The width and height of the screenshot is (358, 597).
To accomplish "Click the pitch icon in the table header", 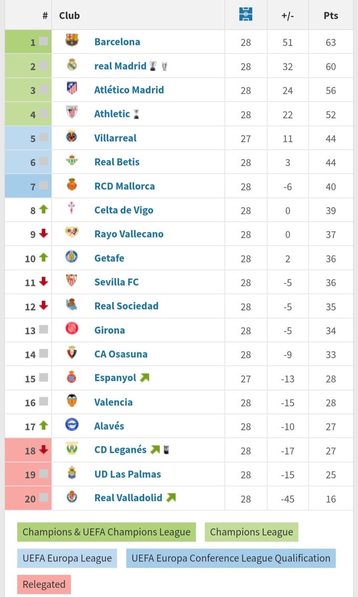I will (x=245, y=15).
